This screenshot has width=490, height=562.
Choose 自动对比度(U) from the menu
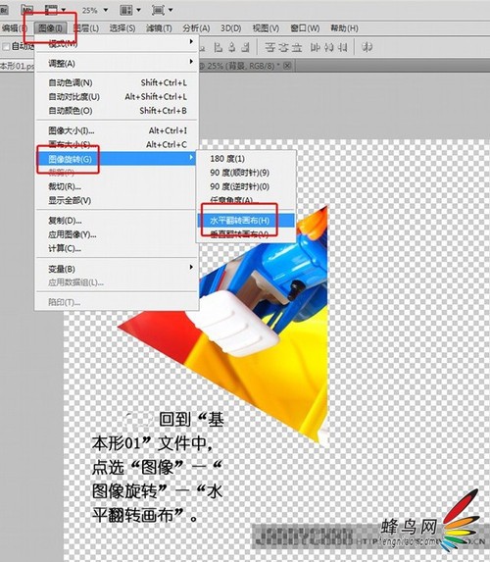coord(117,96)
